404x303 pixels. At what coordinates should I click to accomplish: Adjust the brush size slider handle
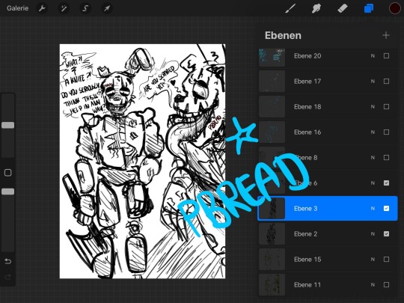[8, 125]
